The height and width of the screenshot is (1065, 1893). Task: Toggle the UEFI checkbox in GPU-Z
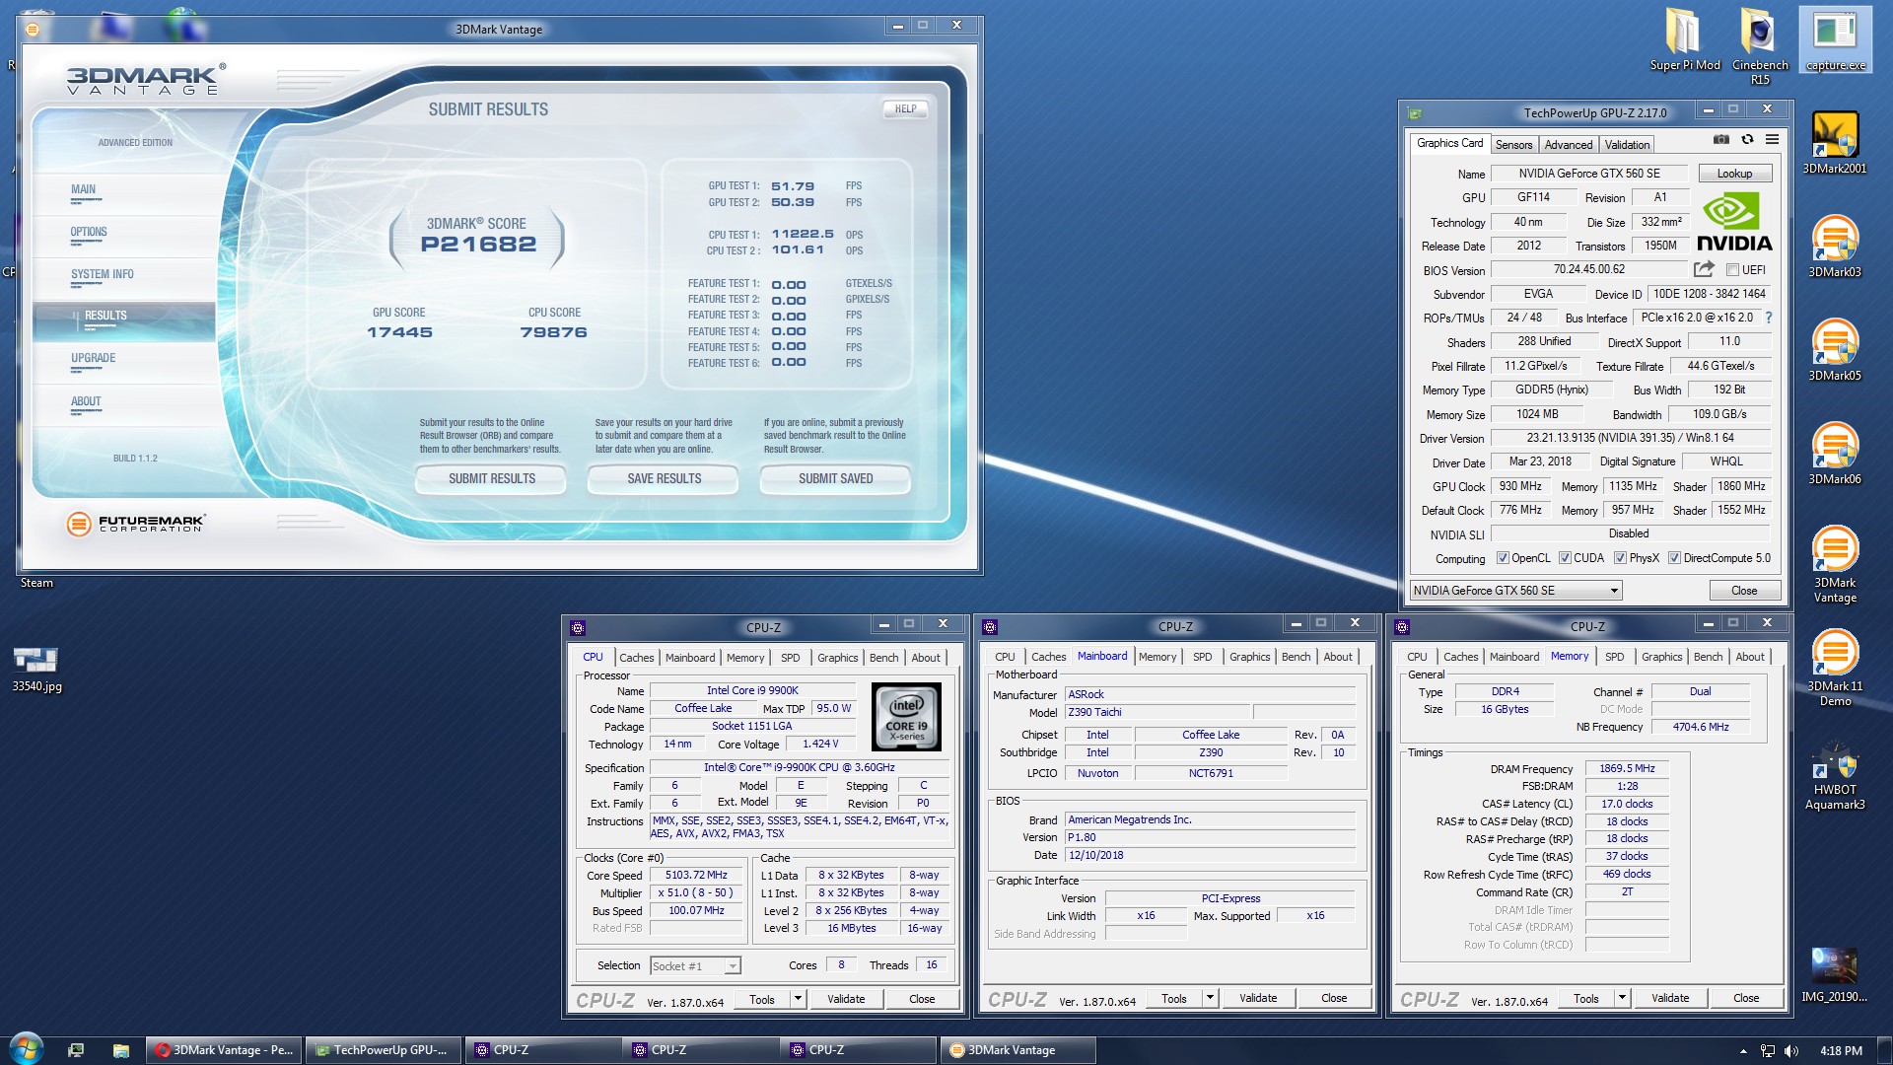[x=1732, y=270]
